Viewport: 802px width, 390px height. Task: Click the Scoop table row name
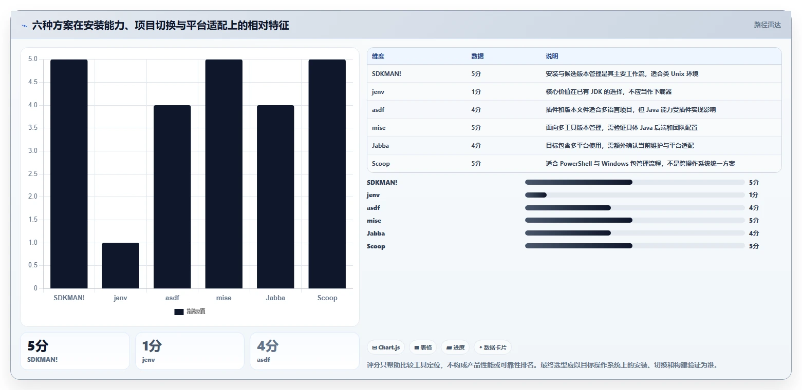[x=381, y=164]
